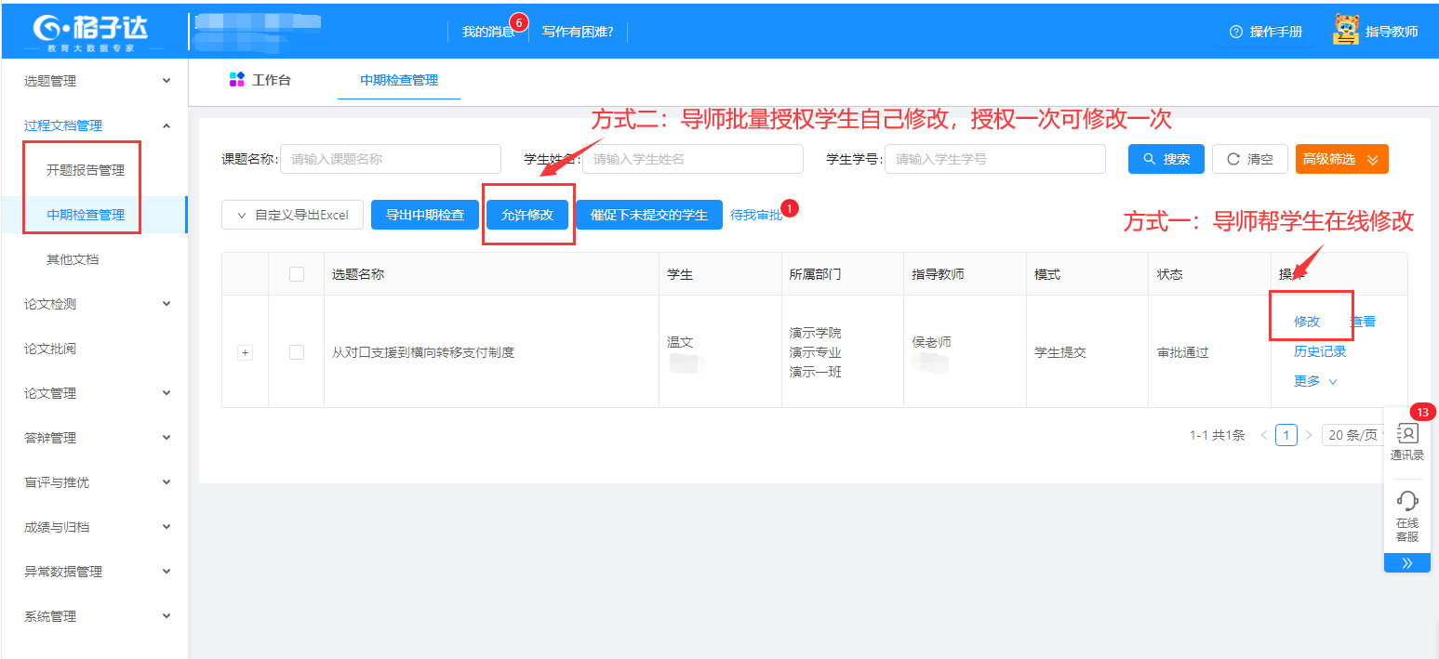Open 我的消息 notification badge
Viewport: 1439px width, 659px height.
pos(519,21)
